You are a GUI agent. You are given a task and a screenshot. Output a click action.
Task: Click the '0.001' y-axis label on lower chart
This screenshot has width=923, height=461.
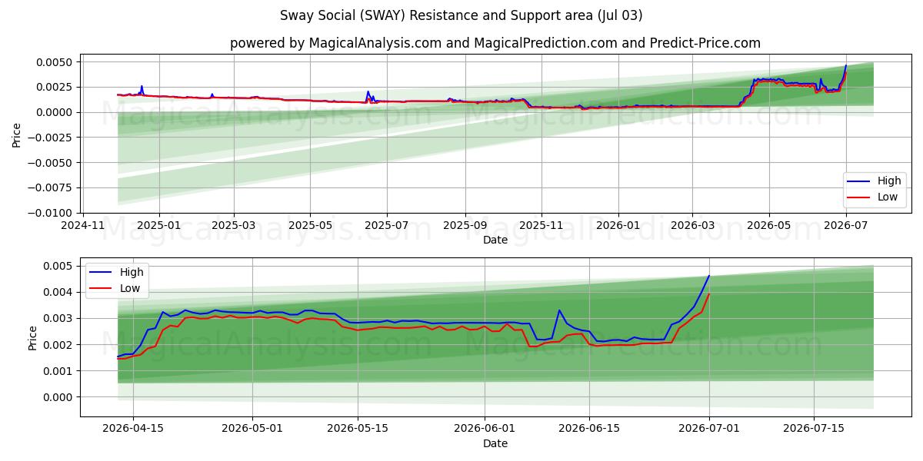pyautogui.click(x=58, y=371)
